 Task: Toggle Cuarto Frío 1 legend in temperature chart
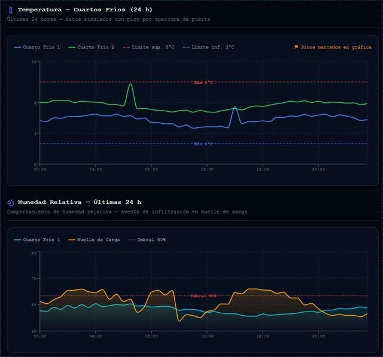pyautogui.click(x=37, y=47)
